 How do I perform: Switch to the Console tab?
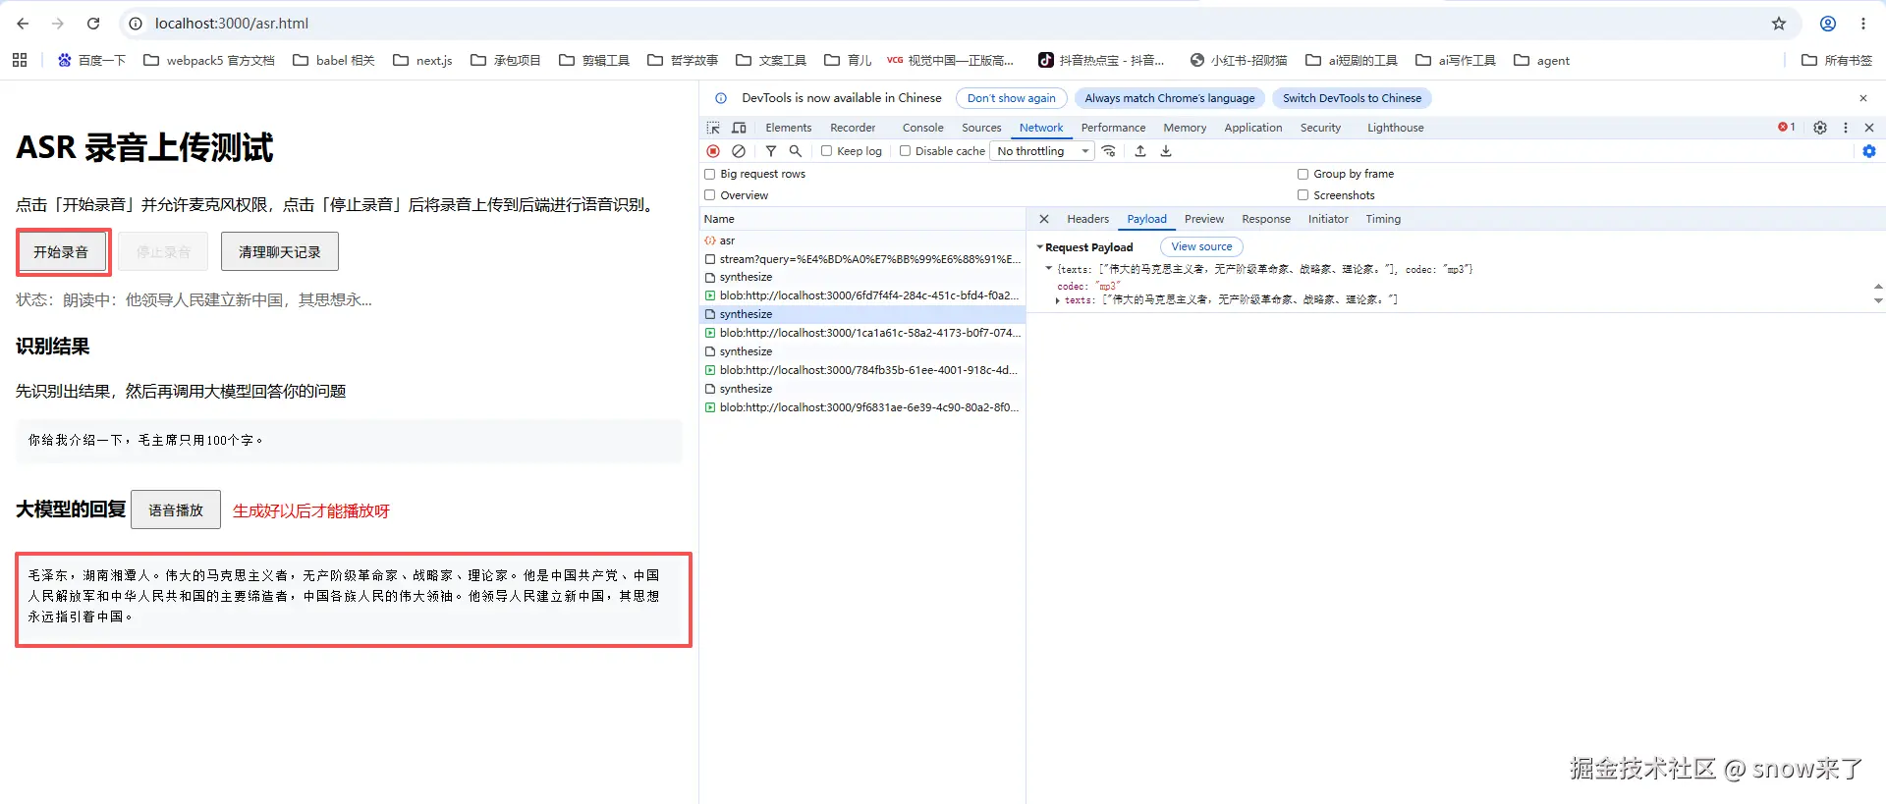tap(922, 128)
